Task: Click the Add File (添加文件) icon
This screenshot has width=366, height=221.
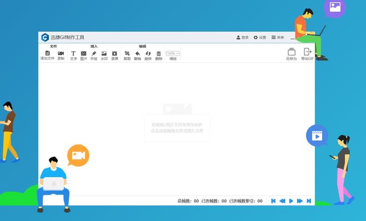Action: [x=47, y=53]
